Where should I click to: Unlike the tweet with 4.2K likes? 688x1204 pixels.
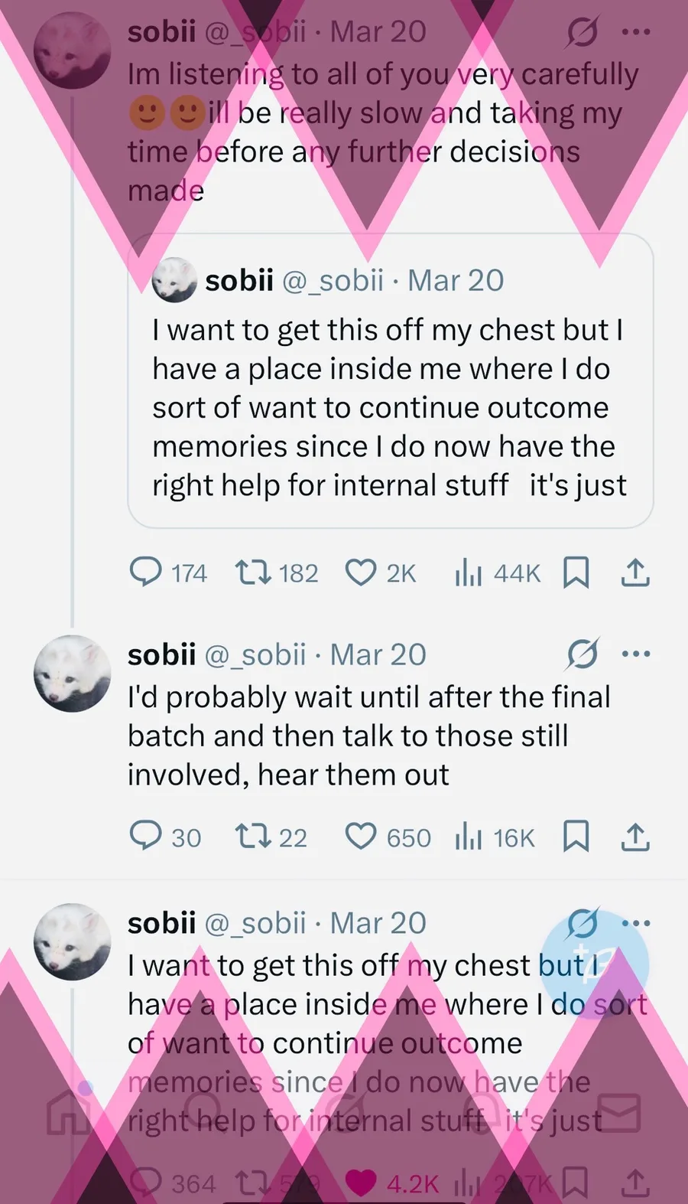pos(361,1183)
